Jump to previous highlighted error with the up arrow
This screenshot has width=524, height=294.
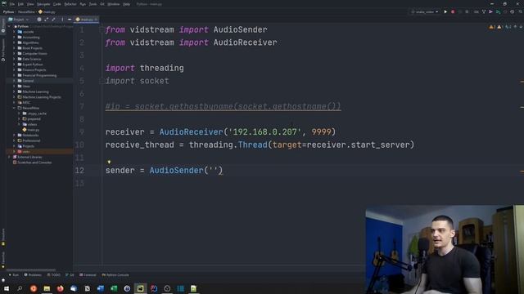click(x=515, y=27)
